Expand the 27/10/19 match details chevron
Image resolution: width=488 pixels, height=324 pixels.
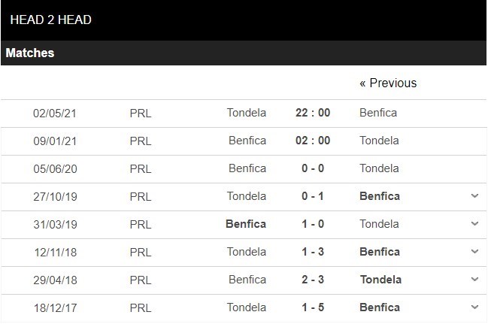pyautogui.click(x=474, y=196)
